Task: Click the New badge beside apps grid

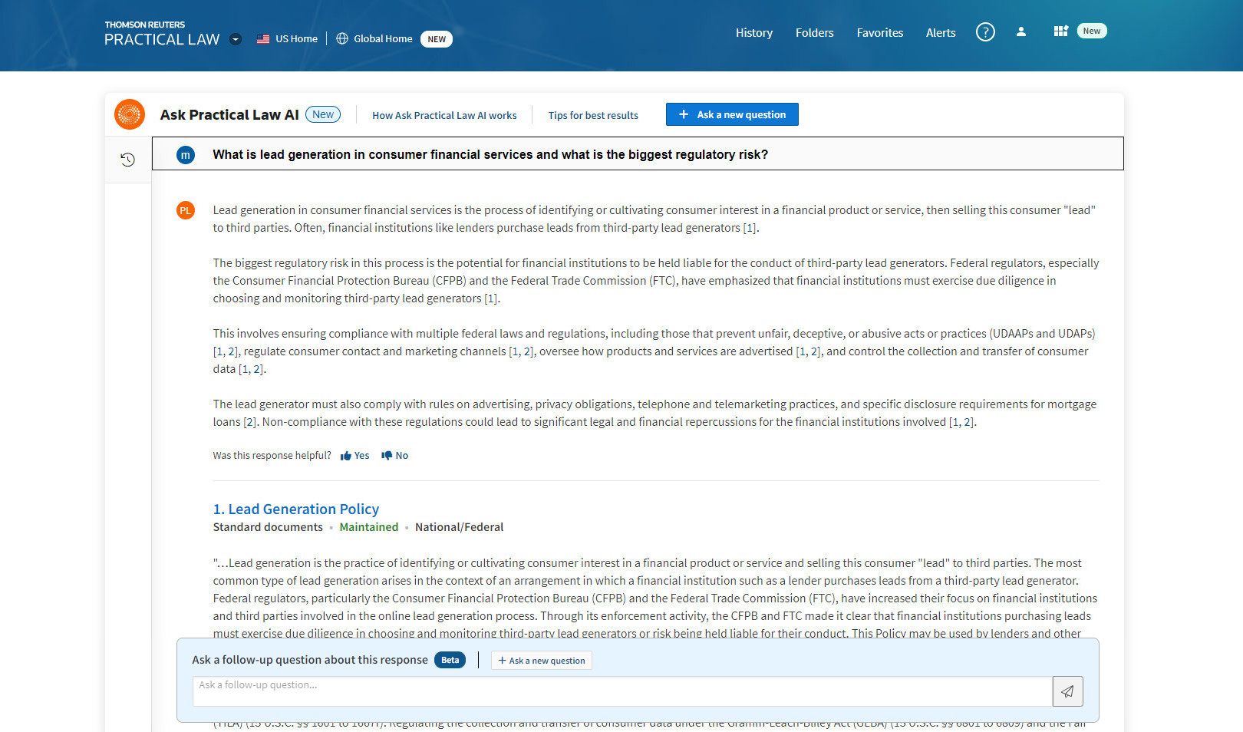Action: (1092, 31)
